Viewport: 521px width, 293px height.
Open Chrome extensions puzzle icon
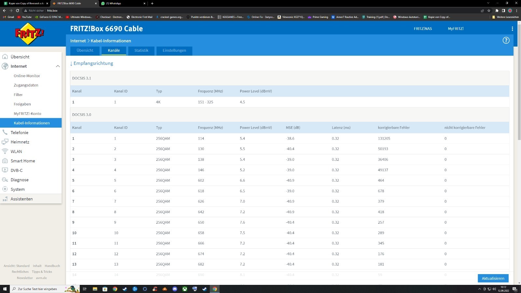(x=497, y=10)
